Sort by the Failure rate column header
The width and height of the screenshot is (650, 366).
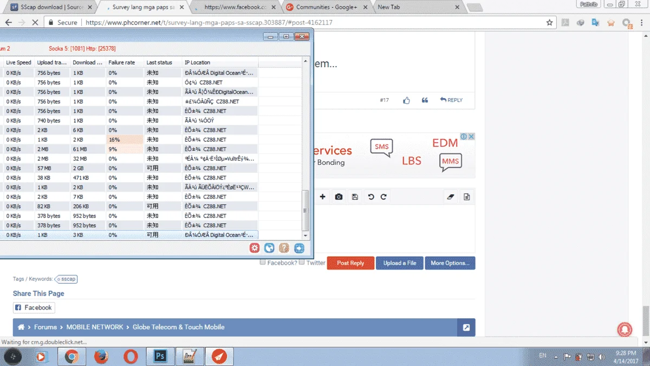pos(125,62)
